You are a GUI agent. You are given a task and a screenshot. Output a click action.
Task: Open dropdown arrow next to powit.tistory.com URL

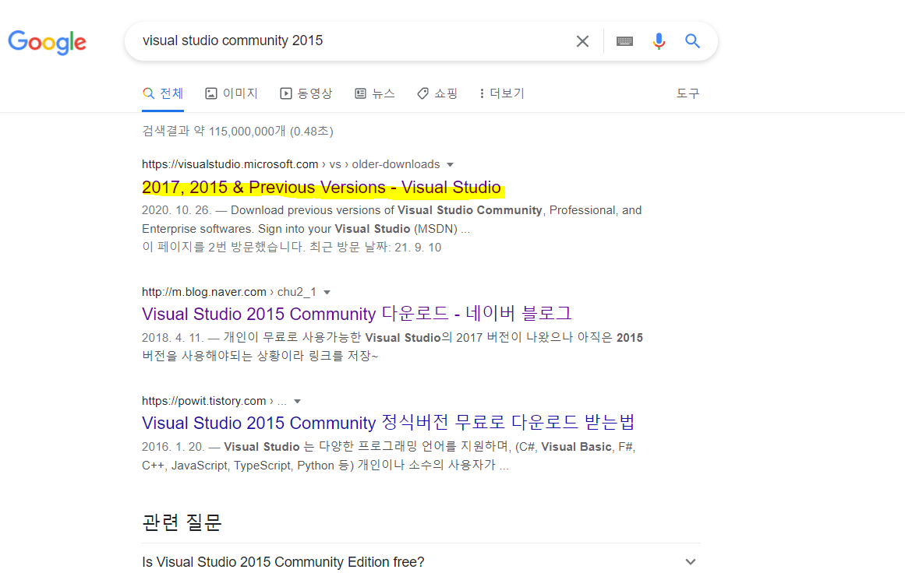[x=297, y=401]
